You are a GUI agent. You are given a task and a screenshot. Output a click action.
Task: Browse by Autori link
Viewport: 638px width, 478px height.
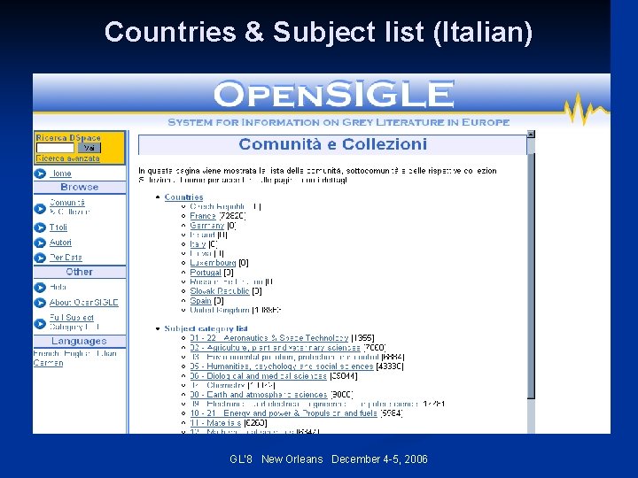pyautogui.click(x=60, y=243)
